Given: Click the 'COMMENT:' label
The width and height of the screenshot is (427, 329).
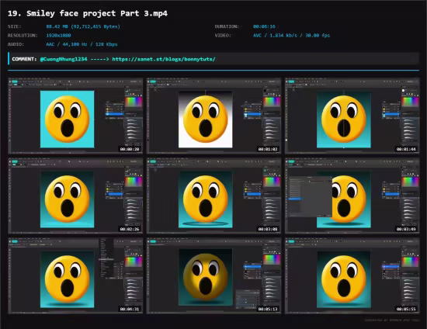Looking at the screenshot, I should point(24,59).
